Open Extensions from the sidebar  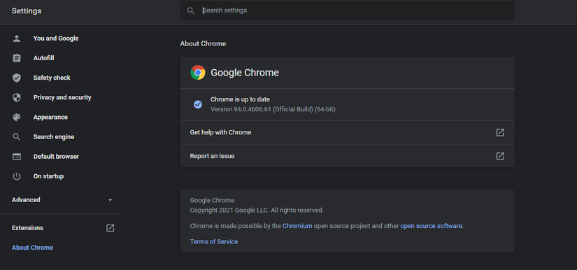[x=27, y=228]
